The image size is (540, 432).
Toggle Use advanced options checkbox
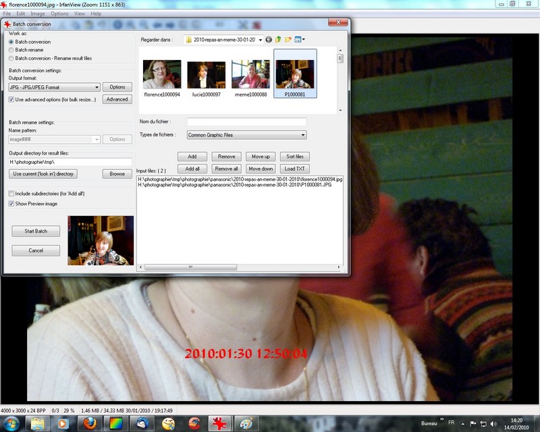pyautogui.click(x=11, y=99)
